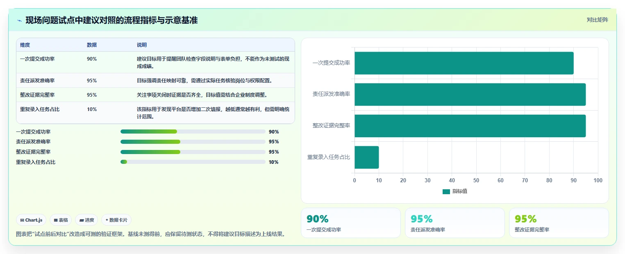The image size is (625, 254).
Task: Click the 整改证据完整率 progress bar
Action: tap(193, 152)
